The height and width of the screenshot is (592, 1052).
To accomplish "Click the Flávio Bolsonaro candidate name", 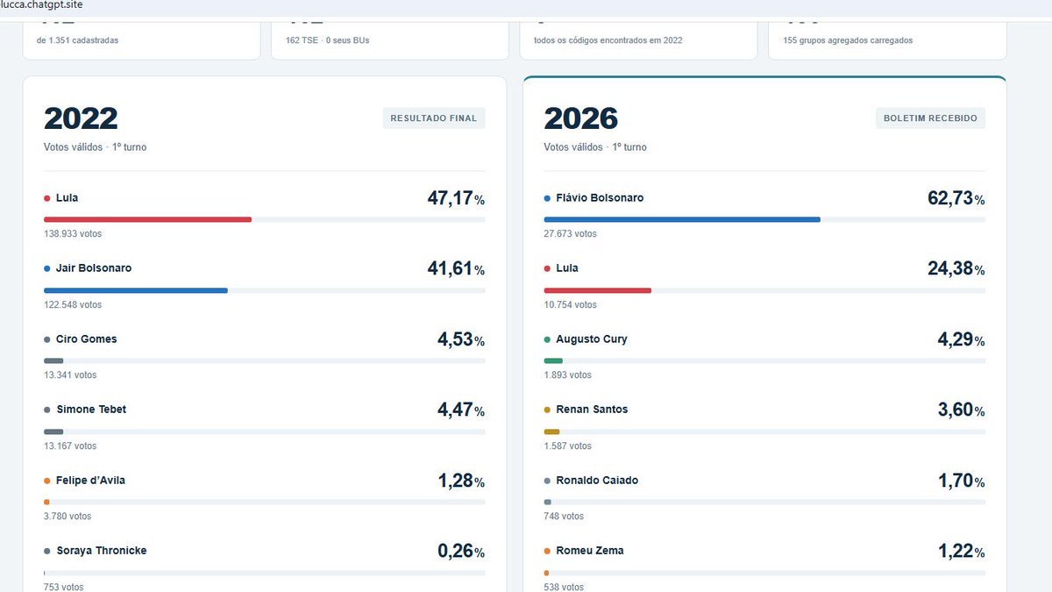I will [x=600, y=198].
